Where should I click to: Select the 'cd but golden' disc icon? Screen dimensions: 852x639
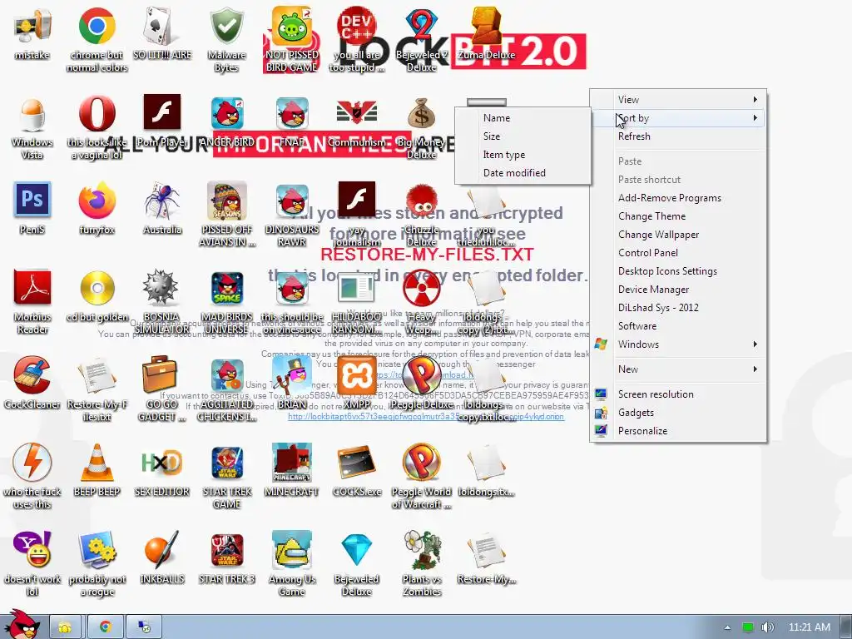pyautogui.click(x=97, y=295)
